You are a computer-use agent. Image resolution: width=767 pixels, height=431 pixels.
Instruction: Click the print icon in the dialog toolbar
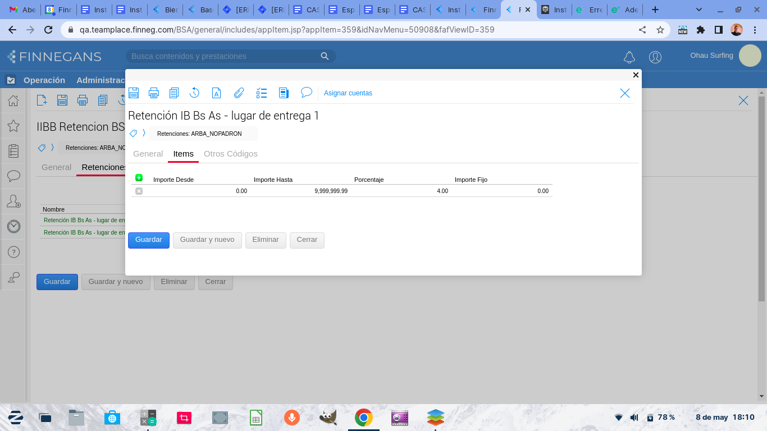pyautogui.click(x=154, y=93)
